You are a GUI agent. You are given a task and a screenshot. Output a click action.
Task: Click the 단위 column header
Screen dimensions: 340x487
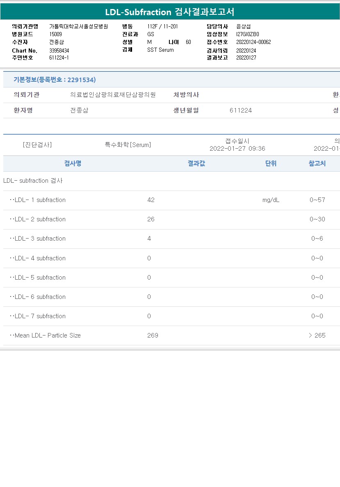click(271, 163)
